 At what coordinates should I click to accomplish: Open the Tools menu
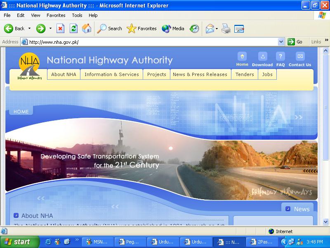[x=77, y=15]
